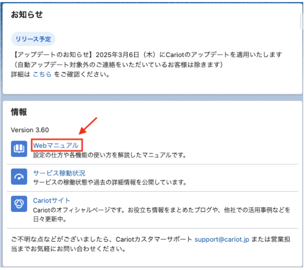Click the support@cariot.jp email link

[x=222, y=239]
